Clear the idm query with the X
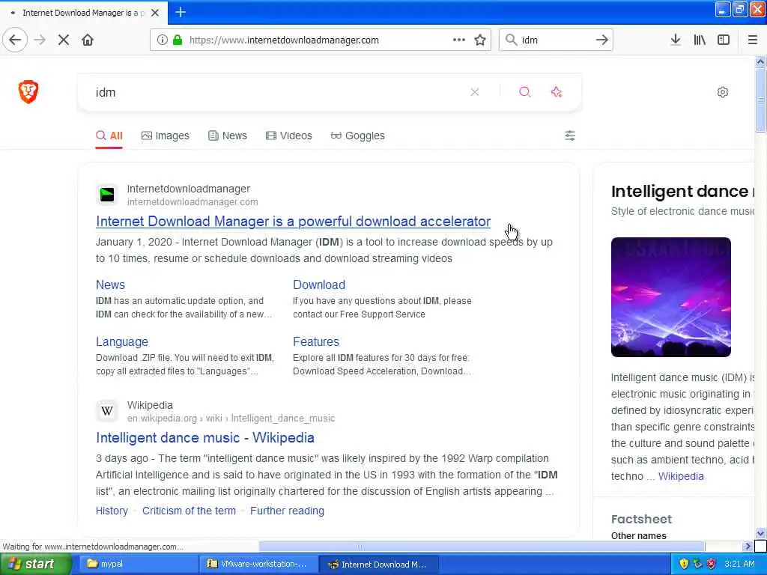 coord(474,92)
